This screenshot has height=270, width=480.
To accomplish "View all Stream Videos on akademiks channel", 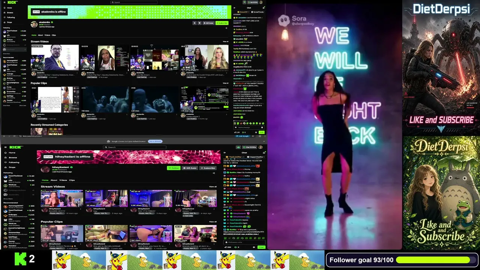I will pyautogui.click(x=225, y=42).
